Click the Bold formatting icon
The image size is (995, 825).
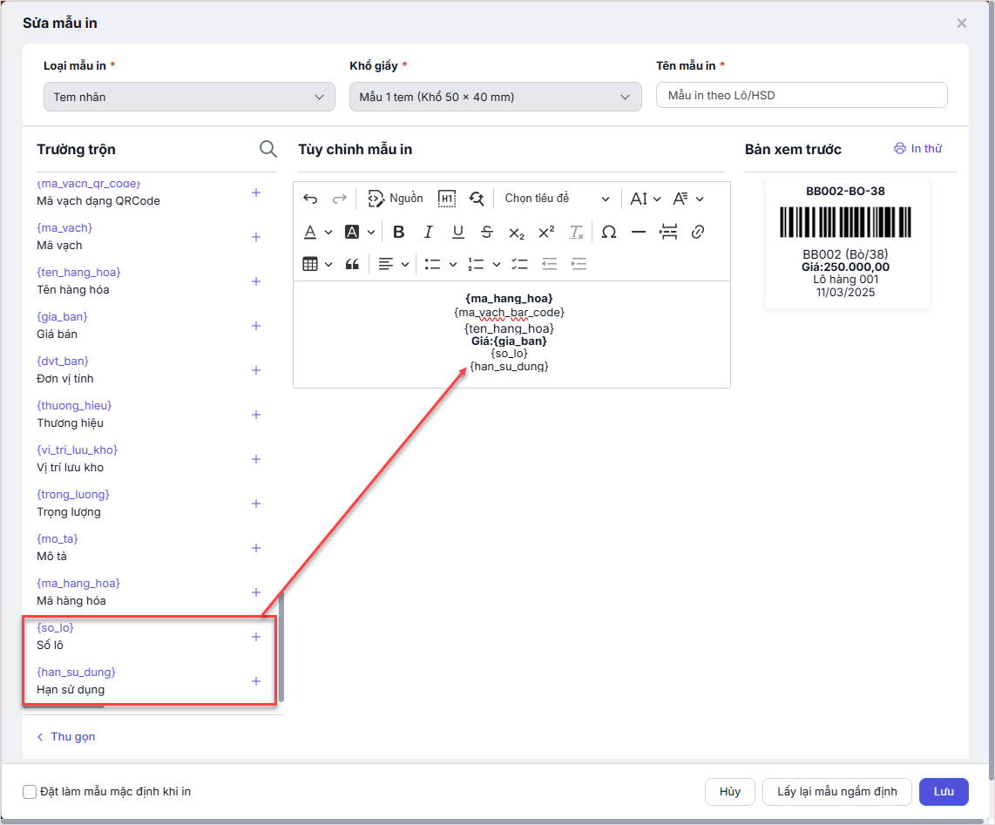(x=399, y=232)
